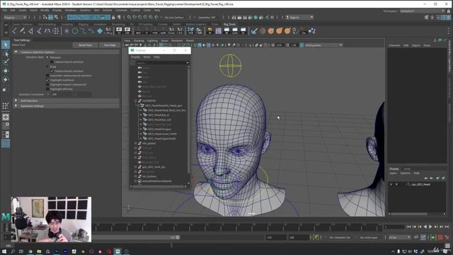Toggle Highlight affected checkbox

click(47, 89)
